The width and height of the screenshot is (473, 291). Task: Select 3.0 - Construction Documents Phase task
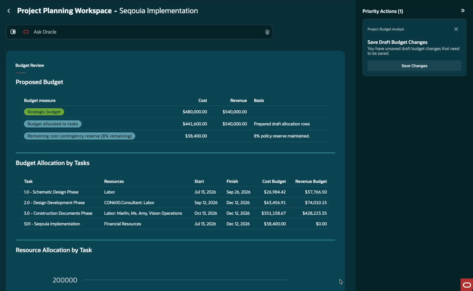click(58, 213)
